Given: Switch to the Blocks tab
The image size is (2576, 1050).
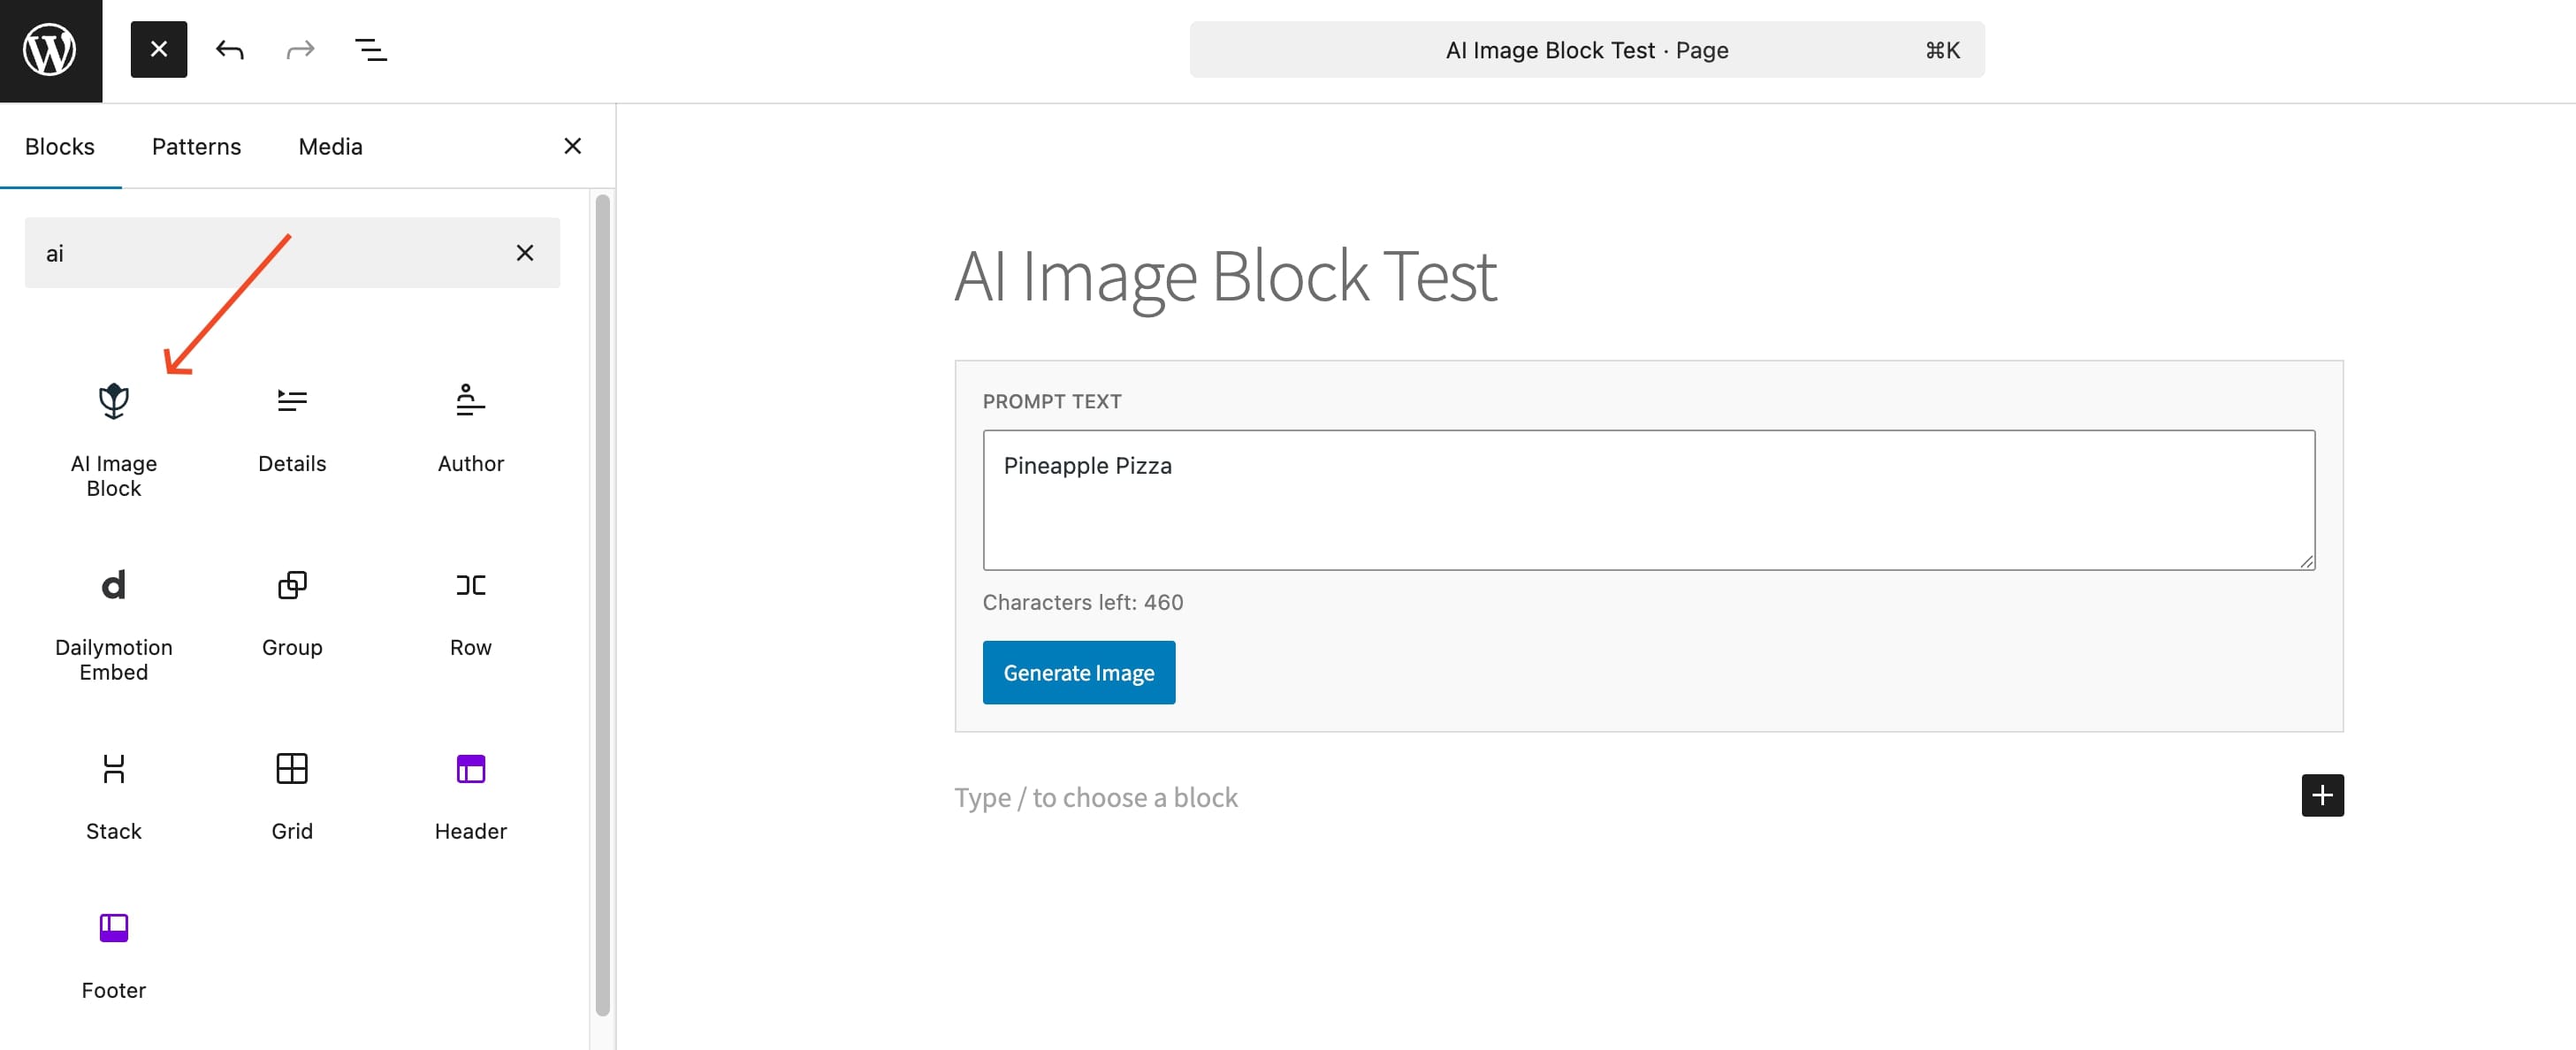Looking at the screenshot, I should (x=60, y=146).
